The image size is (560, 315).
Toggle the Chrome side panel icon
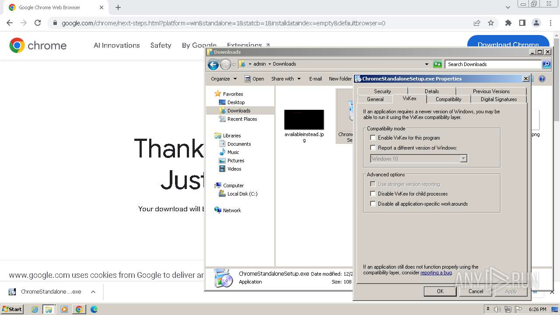[522, 23]
